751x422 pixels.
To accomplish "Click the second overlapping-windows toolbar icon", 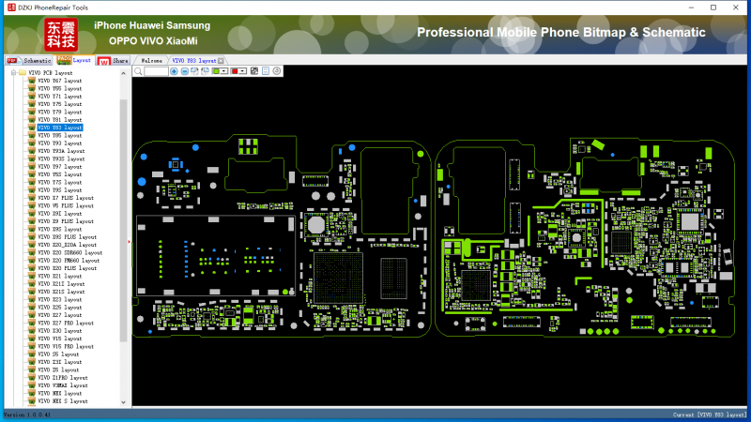I will [205, 71].
